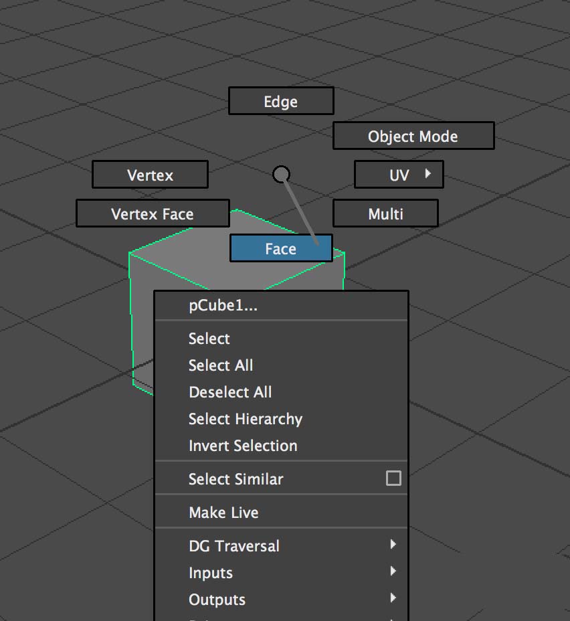Choose the highlighted Face option
Image resolution: width=570 pixels, height=621 pixels.
281,248
